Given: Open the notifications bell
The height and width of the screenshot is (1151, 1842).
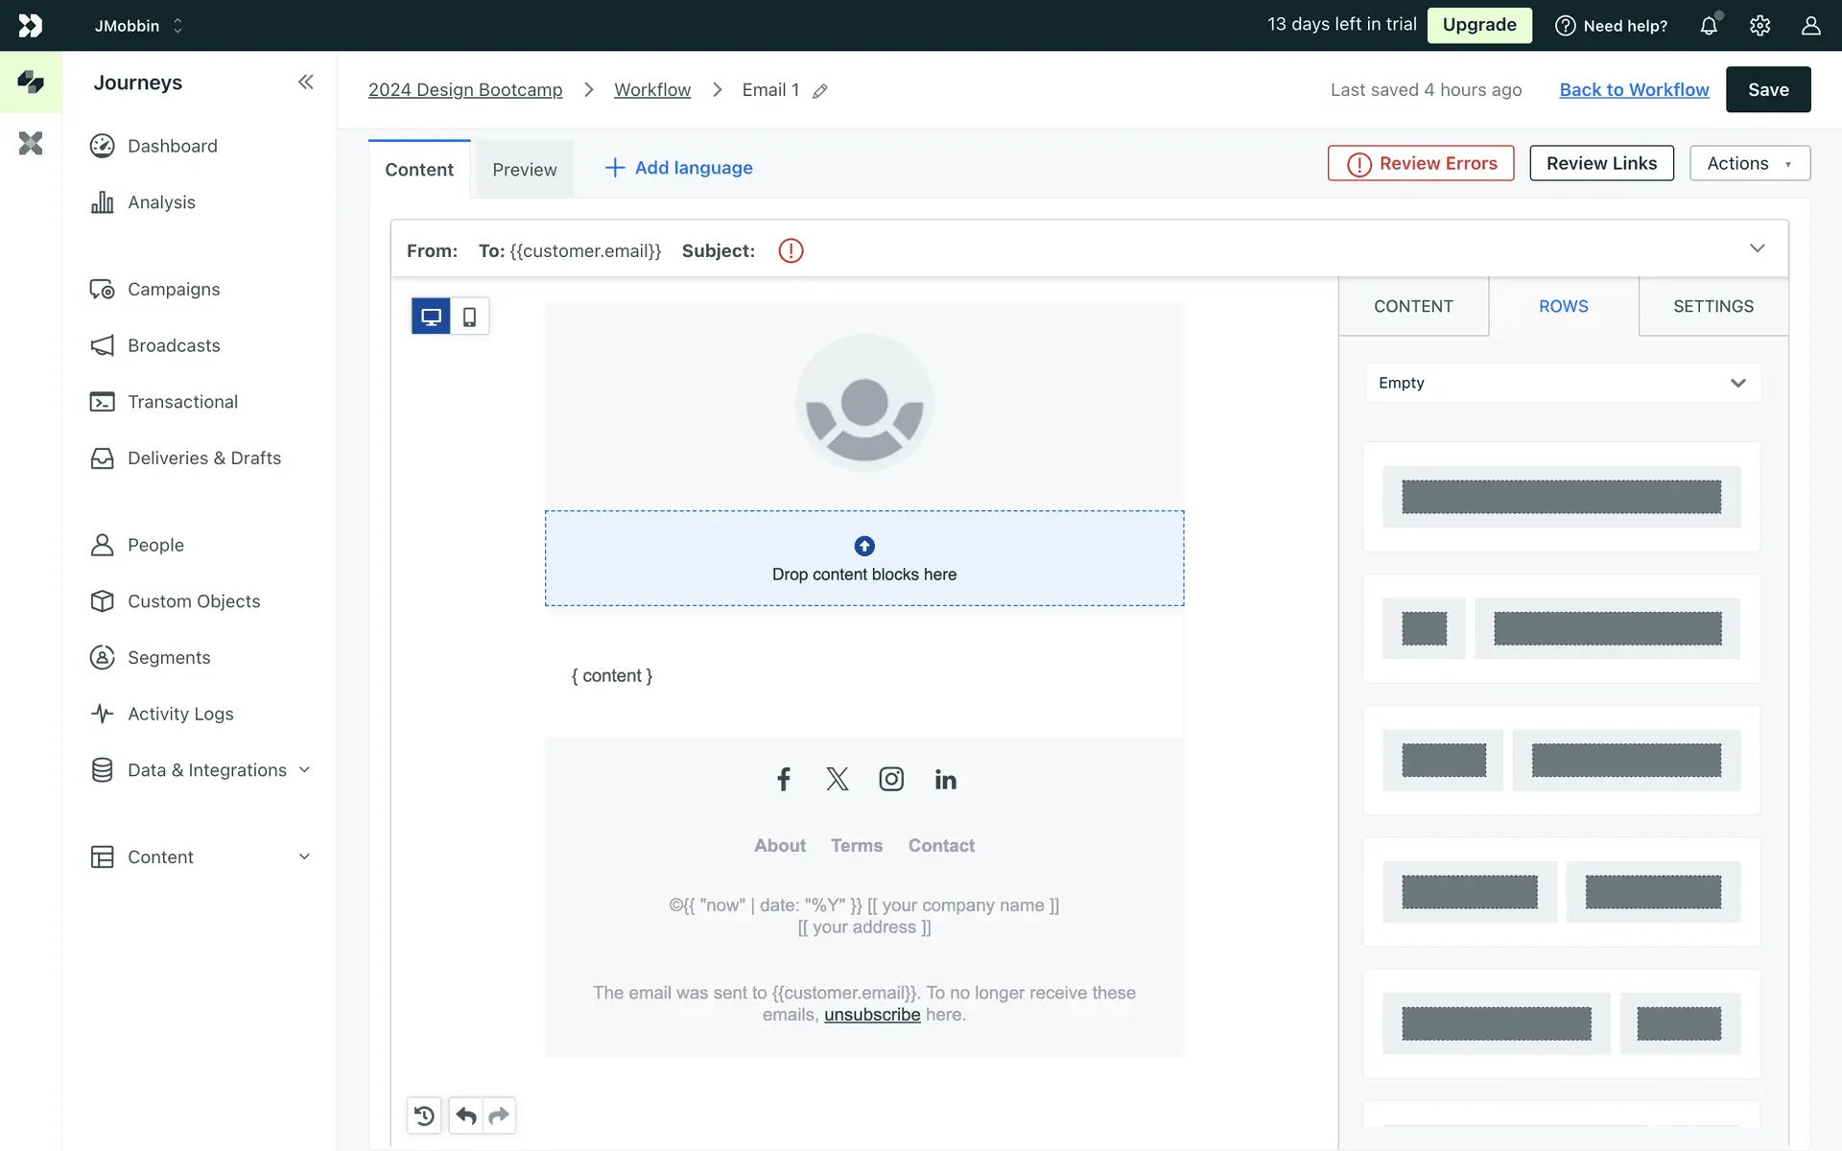Looking at the screenshot, I should pyautogui.click(x=1709, y=26).
